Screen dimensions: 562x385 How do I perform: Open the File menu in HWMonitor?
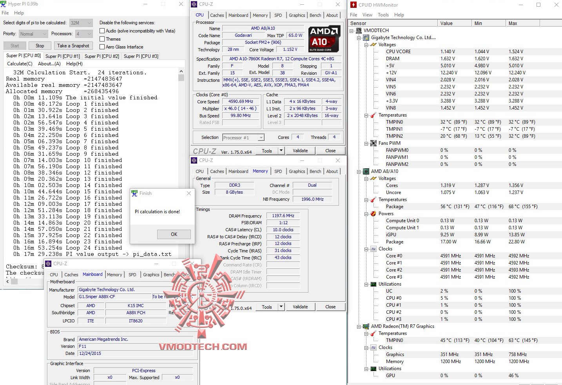coord(354,15)
